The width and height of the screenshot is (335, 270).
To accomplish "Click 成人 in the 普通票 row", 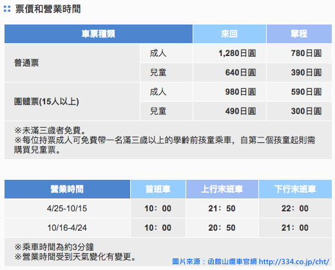I will (158, 53).
